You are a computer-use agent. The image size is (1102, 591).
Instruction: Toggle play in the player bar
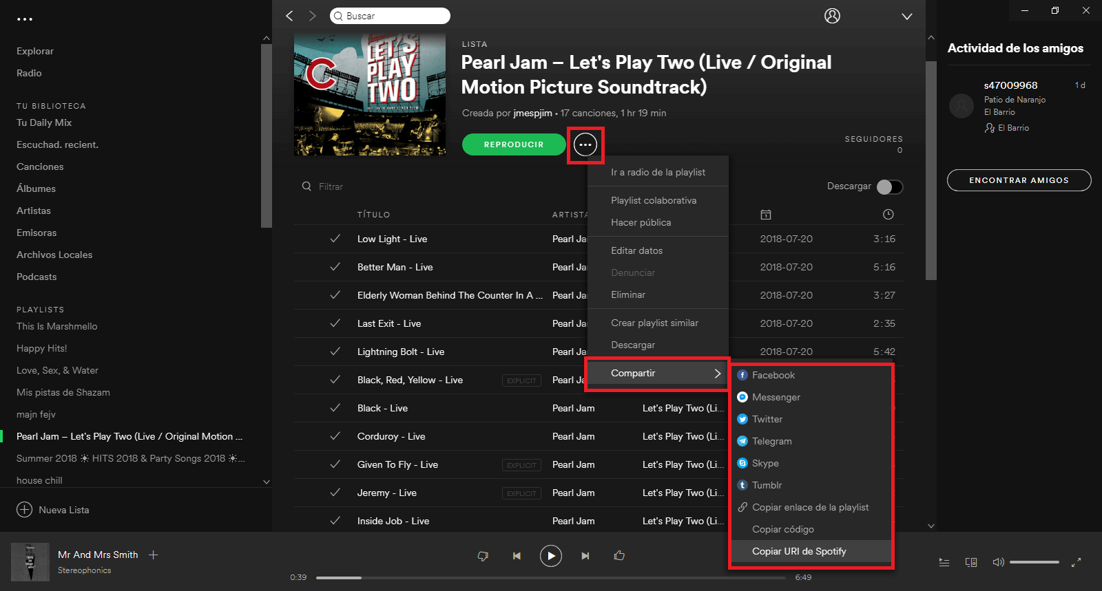pyautogui.click(x=551, y=556)
